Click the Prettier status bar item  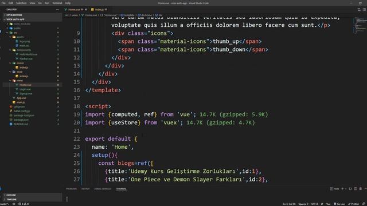tap(353, 204)
